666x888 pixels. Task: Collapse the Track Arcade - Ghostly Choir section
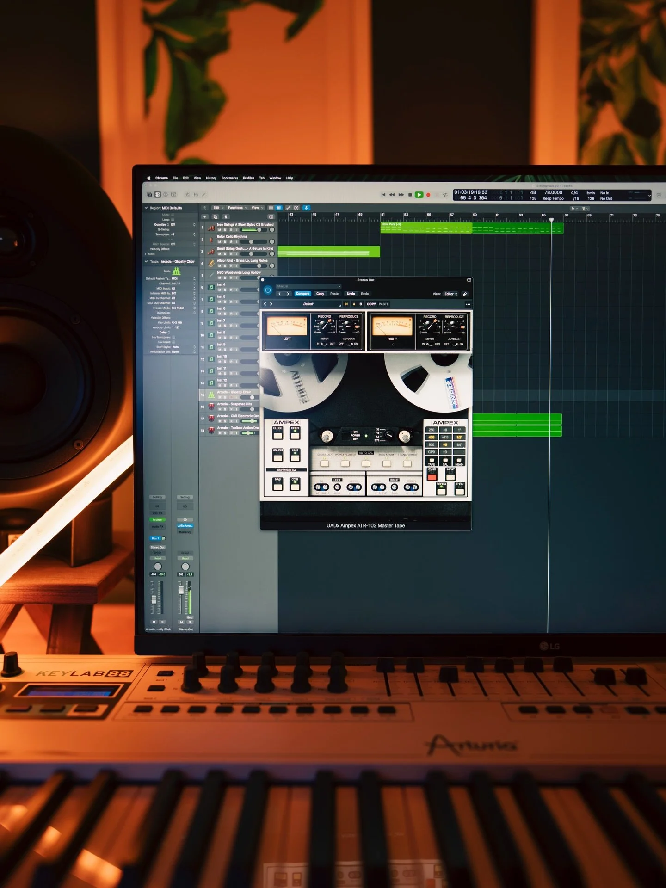[146, 262]
